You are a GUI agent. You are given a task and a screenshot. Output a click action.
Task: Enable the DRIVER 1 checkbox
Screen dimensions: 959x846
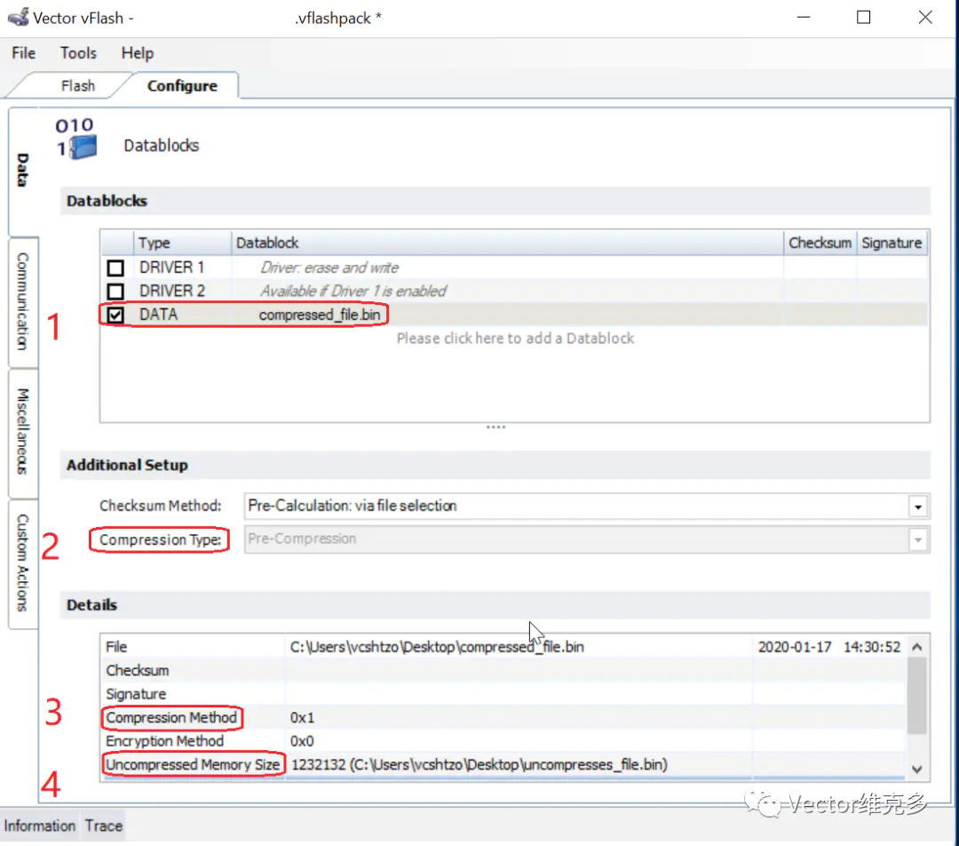click(x=115, y=267)
